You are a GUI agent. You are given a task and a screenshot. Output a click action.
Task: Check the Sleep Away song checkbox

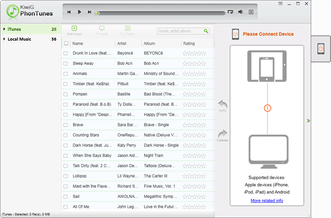[66, 63]
